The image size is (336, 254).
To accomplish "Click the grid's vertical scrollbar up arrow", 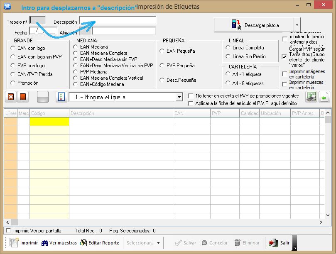I will tap(328, 112).
